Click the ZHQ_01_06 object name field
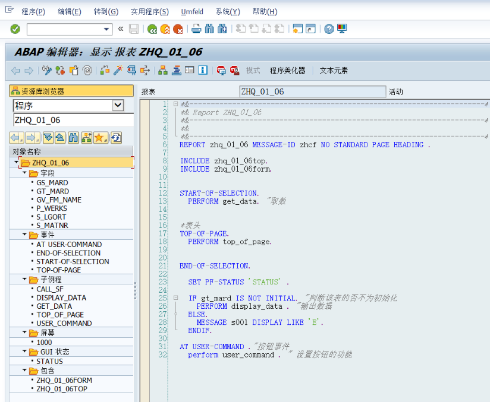Screen dimensions: 490x402 tap(73, 120)
